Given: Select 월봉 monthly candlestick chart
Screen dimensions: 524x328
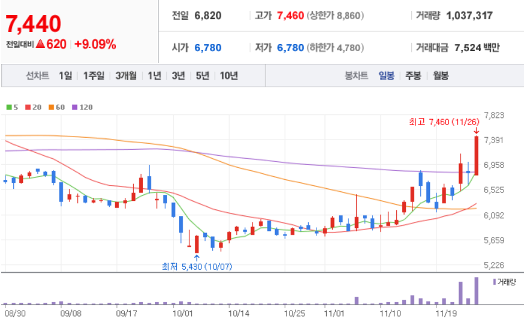Looking at the screenshot, I should 441,76.
